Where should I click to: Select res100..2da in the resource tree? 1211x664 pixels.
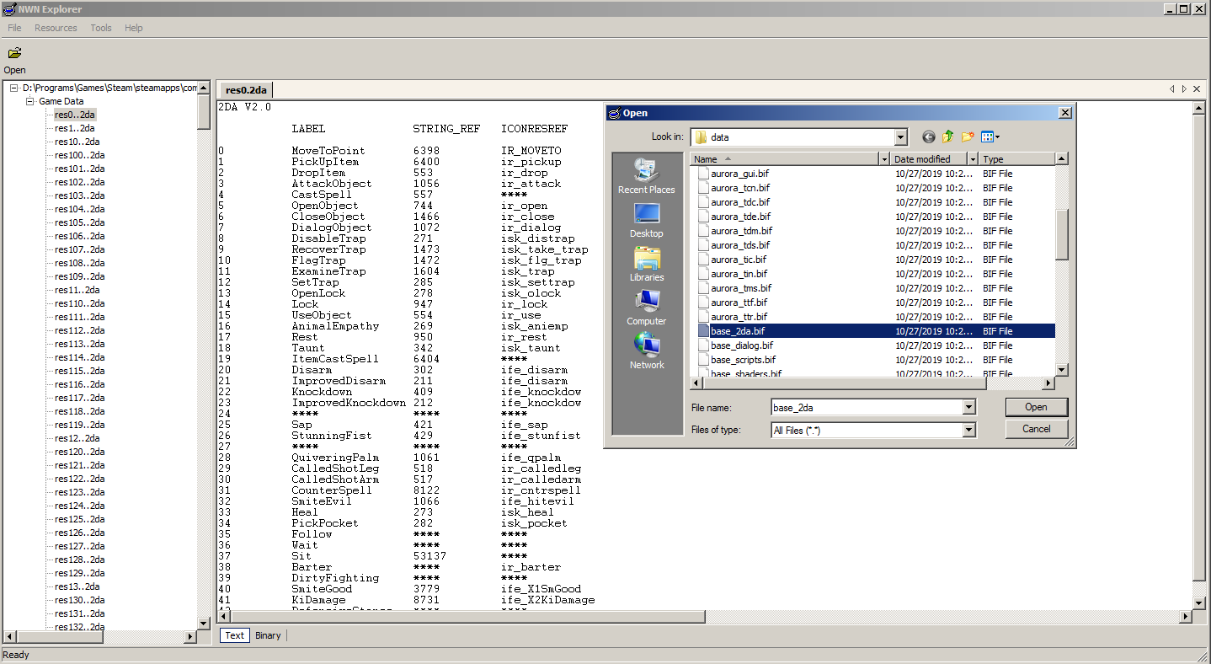point(79,155)
